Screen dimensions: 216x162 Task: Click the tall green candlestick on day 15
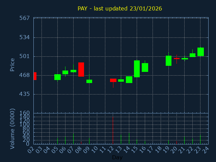(x=137, y=69)
